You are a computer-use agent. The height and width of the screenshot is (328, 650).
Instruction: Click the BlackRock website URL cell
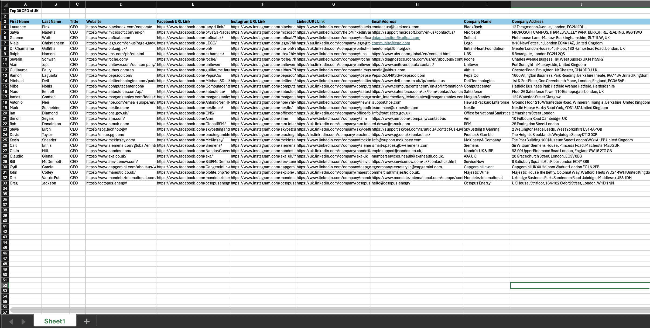pyautogui.click(x=121, y=27)
